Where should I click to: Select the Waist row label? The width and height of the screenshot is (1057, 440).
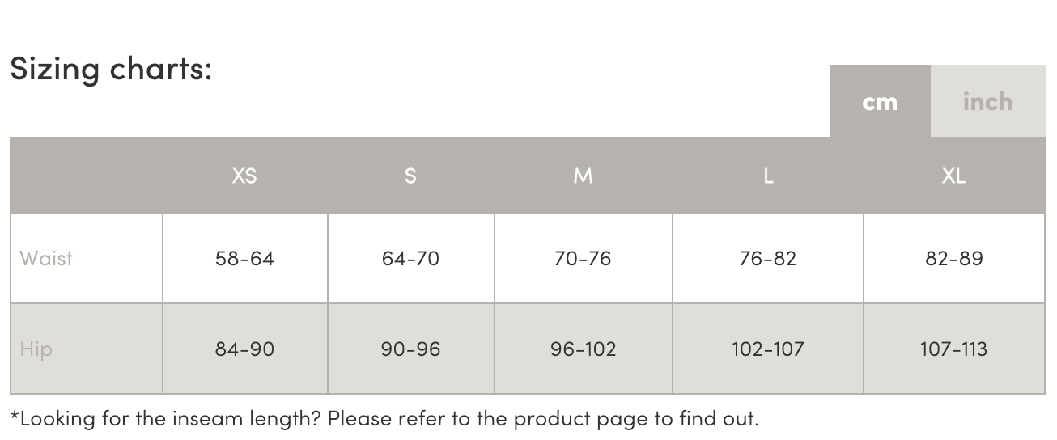coord(46,259)
